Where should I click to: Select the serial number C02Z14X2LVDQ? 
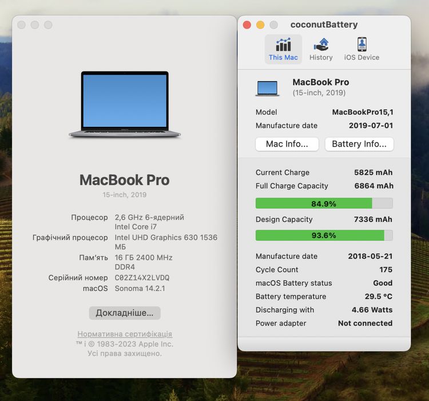[x=142, y=278]
